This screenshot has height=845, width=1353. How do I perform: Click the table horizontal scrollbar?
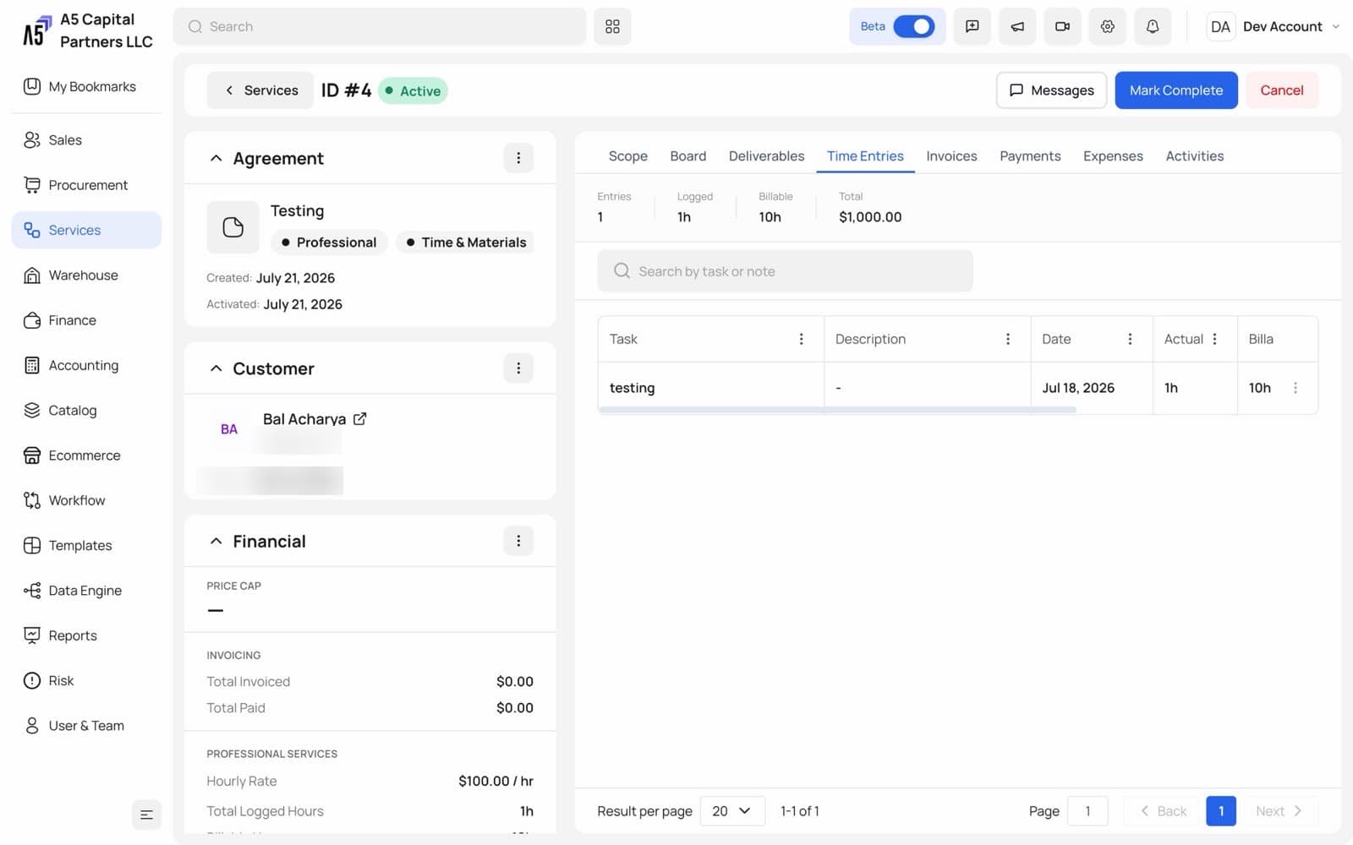tap(837, 410)
